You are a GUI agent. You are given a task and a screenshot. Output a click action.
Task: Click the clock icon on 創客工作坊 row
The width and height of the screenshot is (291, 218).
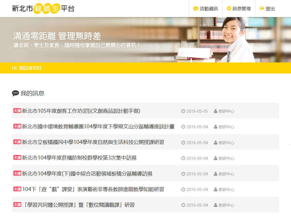(x=183, y=111)
